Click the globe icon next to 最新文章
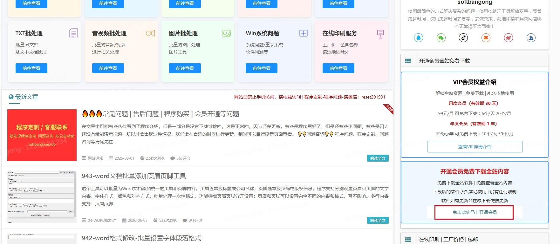Screen dimensions: 560x244 point(11,97)
